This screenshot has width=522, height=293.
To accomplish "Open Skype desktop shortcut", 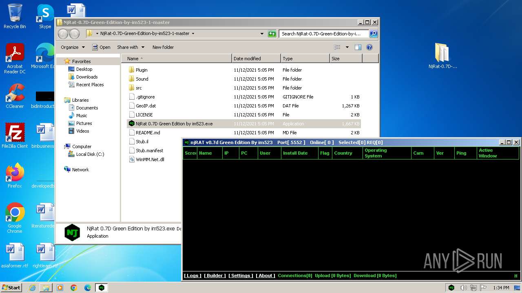I will coord(45,16).
